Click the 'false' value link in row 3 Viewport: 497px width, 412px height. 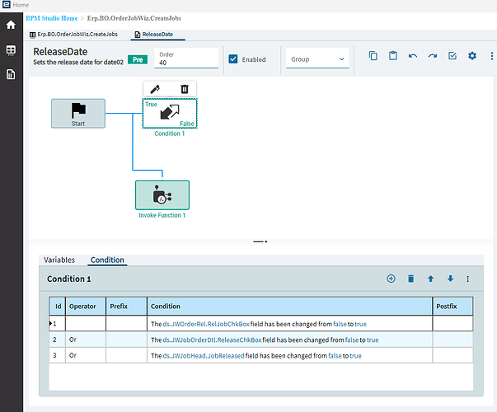point(335,356)
